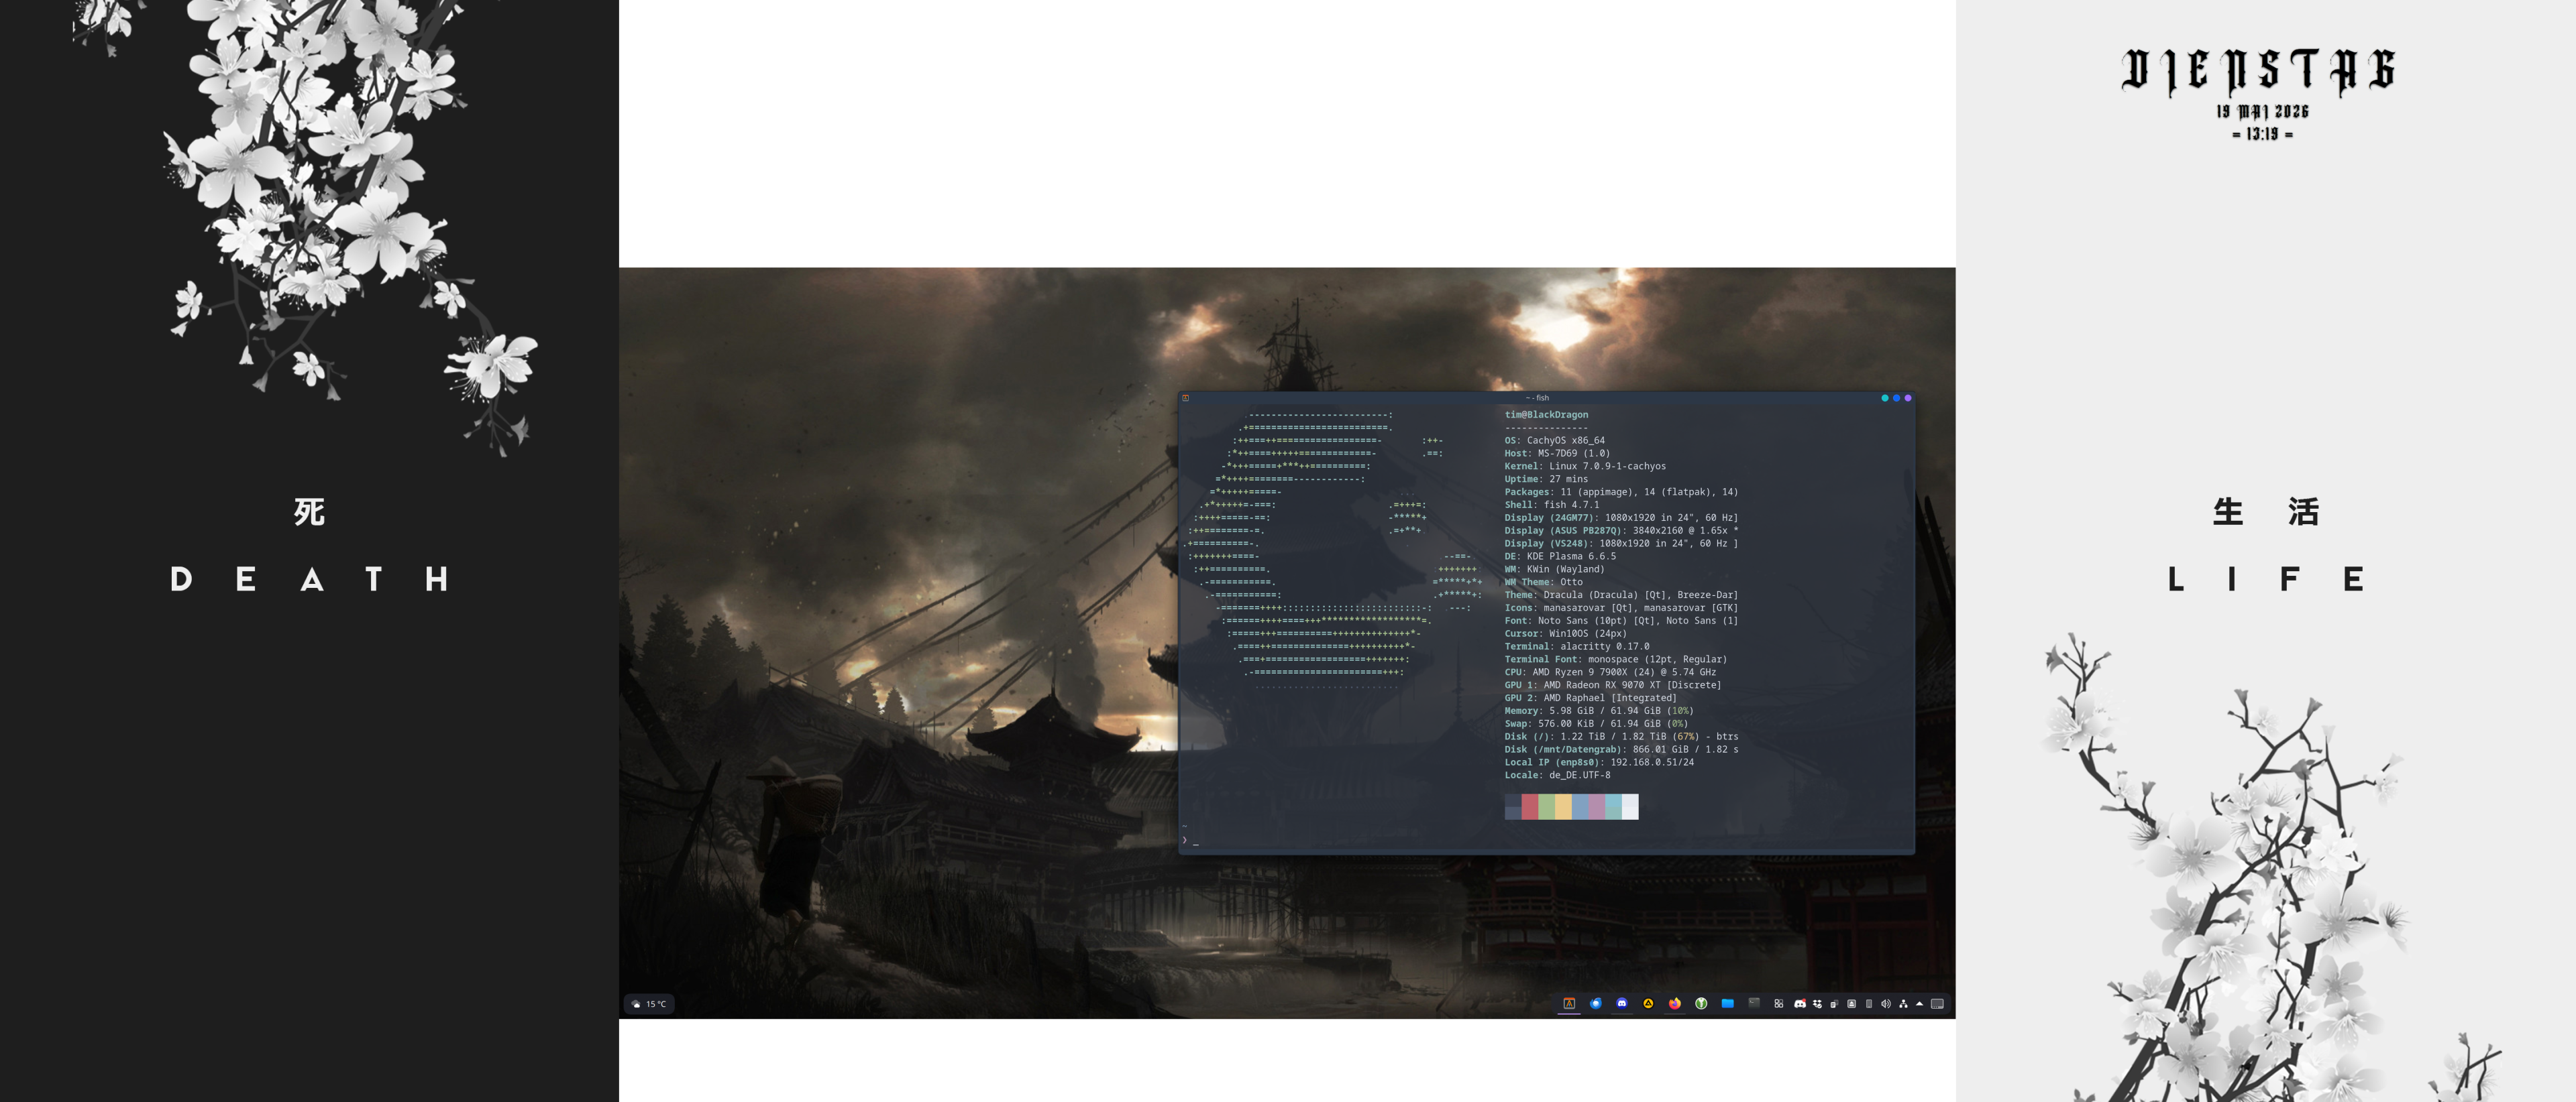Click the '~ - fish' terminal title
Screen dimensions: 2576x1102
click(x=1538, y=397)
